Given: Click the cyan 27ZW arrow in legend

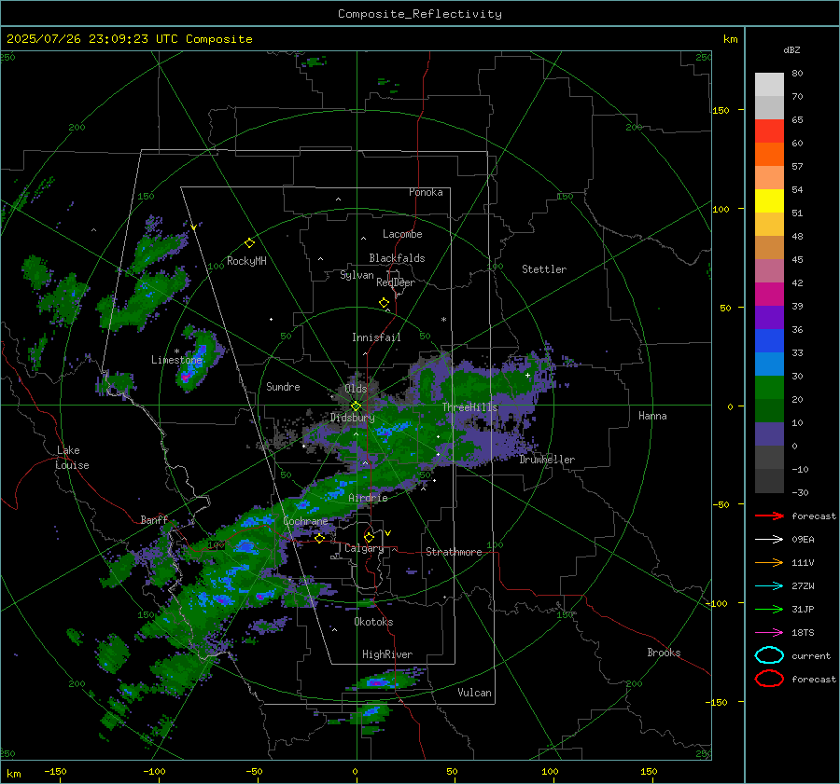Looking at the screenshot, I should pyautogui.click(x=769, y=586).
